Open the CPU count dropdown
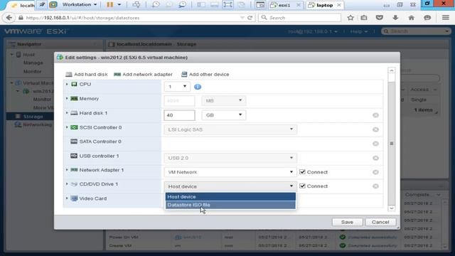Screen dimensions: 455x256 [177, 87]
